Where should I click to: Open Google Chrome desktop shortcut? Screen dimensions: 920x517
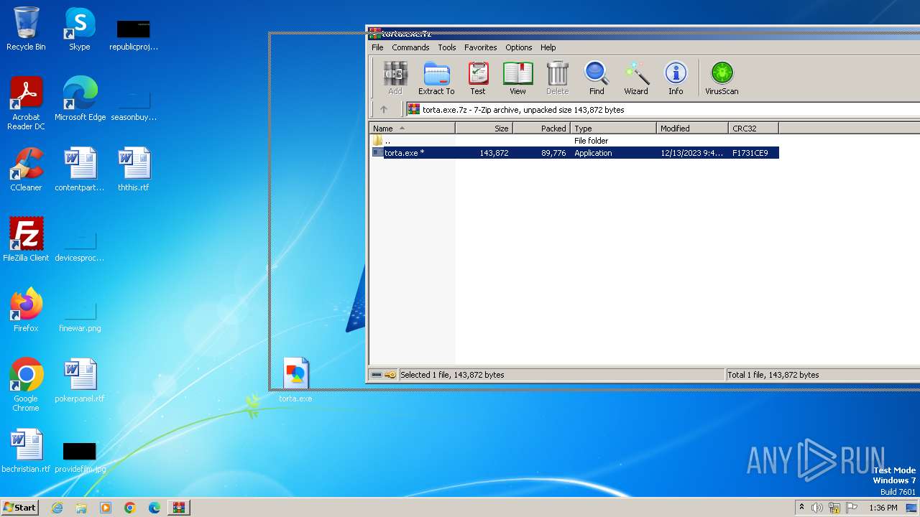(26, 385)
